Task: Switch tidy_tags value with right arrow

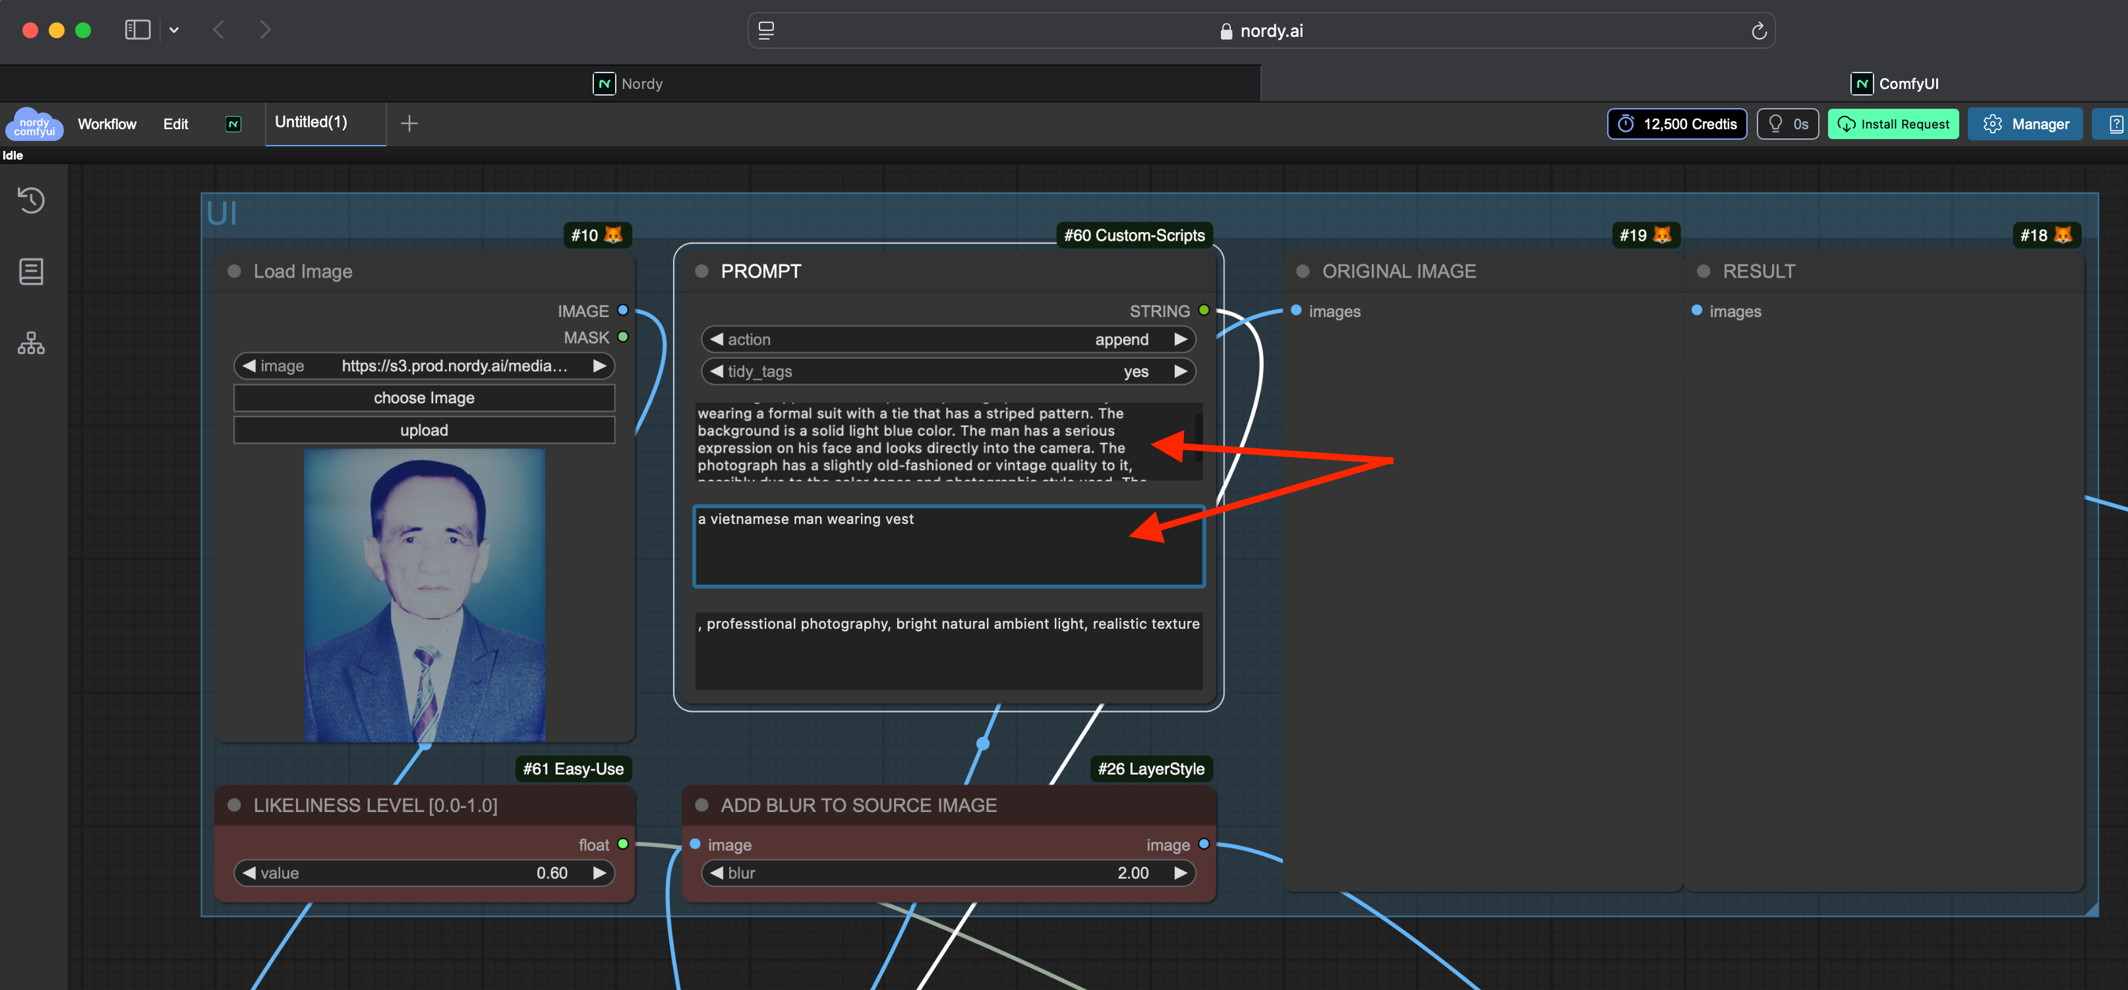Action: [1181, 372]
